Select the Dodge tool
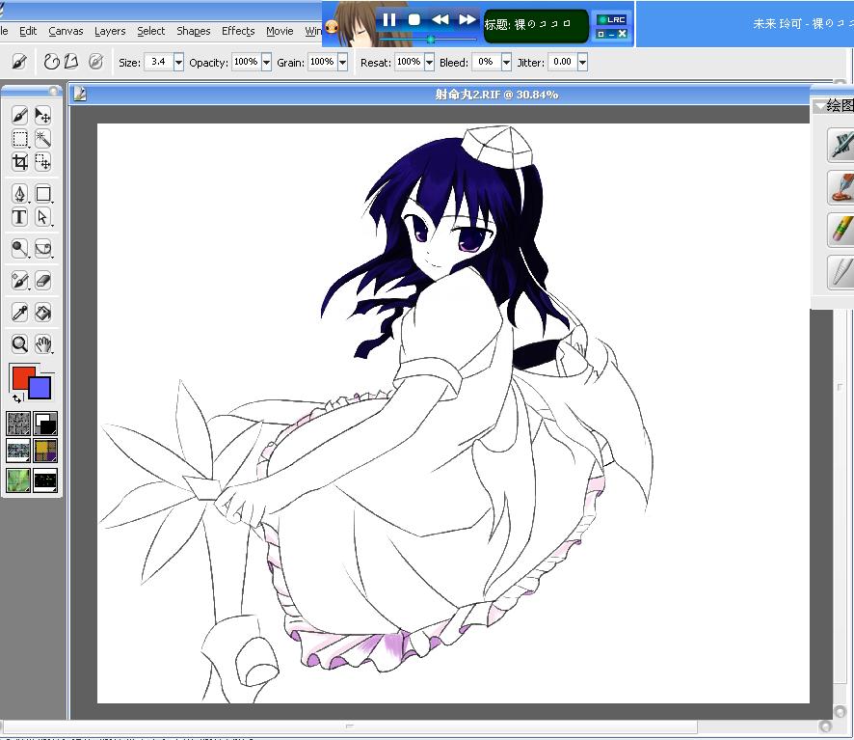 (19, 249)
